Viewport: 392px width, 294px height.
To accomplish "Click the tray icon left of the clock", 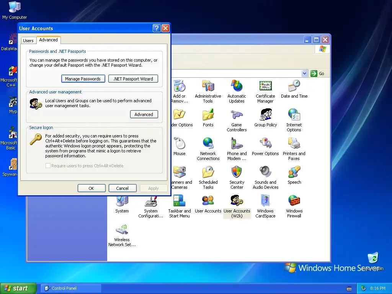I will 363,288.
